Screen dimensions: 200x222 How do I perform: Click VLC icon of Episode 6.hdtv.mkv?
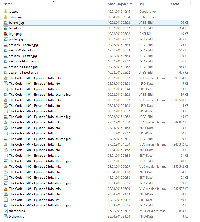click(6, 189)
